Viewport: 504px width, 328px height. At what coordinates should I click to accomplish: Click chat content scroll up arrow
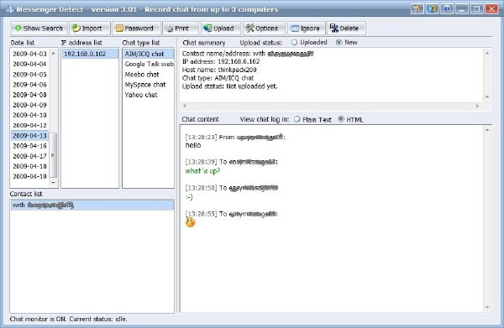[487, 130]
